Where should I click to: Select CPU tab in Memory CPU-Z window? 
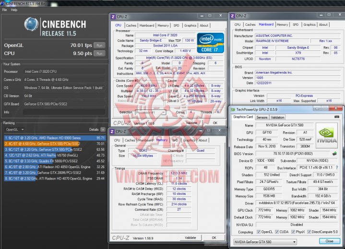coord(117,140)
